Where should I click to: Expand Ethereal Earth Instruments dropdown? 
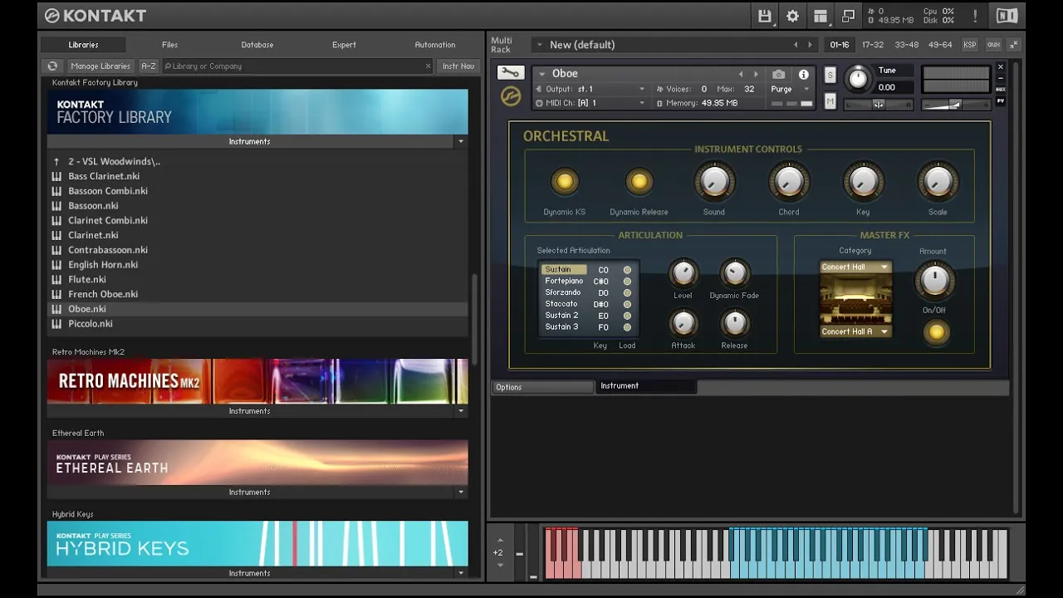[461, 492]
